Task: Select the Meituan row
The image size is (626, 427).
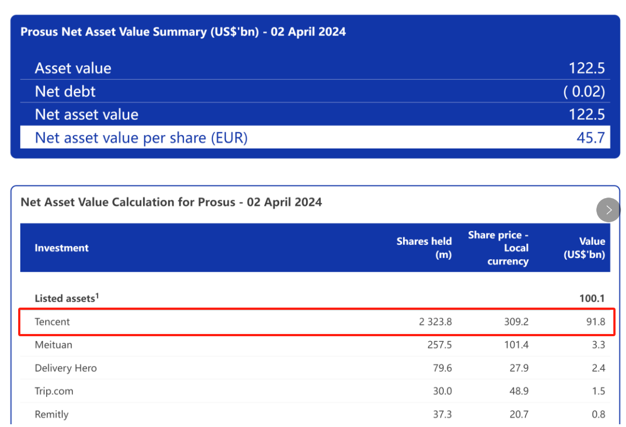Action: pyautogui.click(x=315, y=345)
